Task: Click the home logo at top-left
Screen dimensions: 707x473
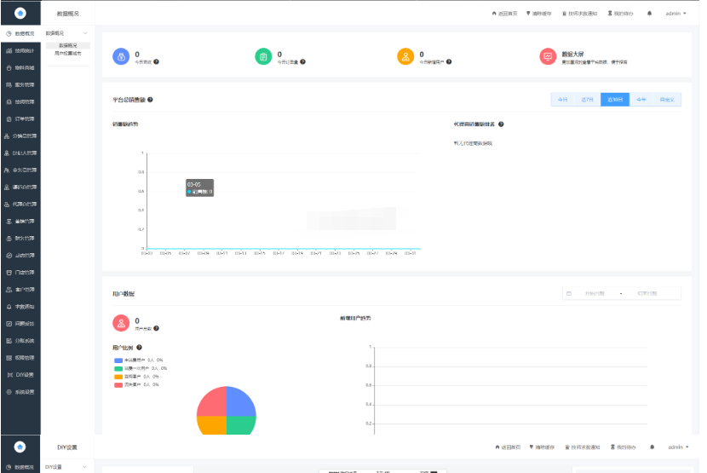Action: coord(20,13)
